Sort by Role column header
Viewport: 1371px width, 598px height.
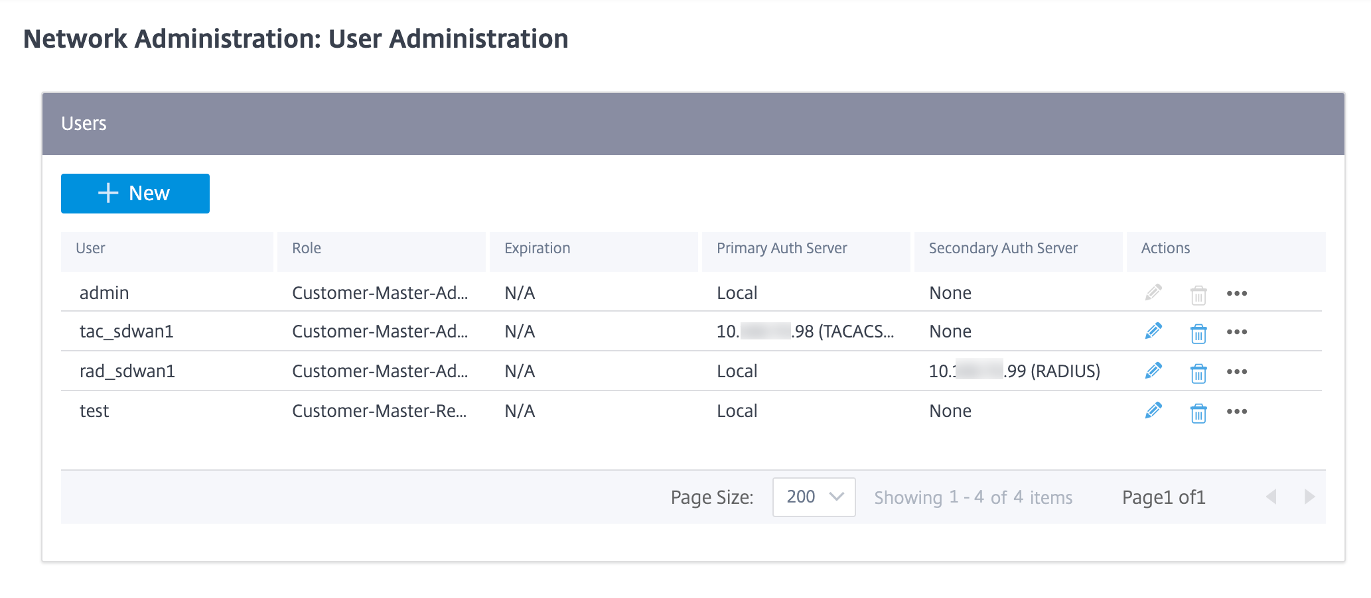[382, 251]
